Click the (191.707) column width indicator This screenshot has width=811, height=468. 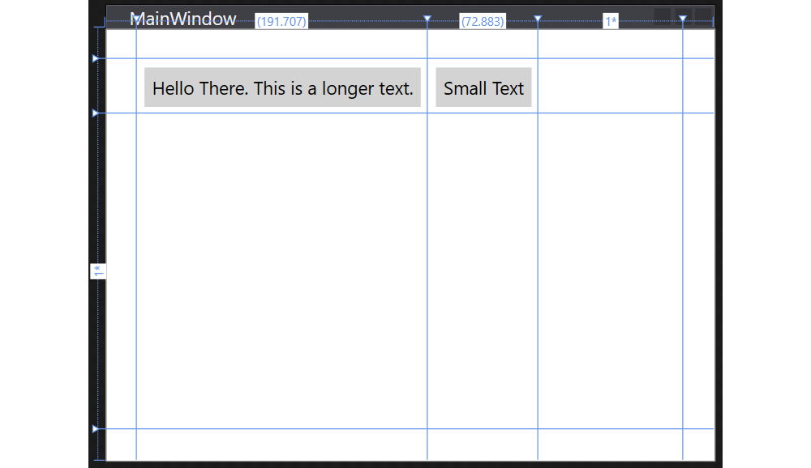pos(281,21)
